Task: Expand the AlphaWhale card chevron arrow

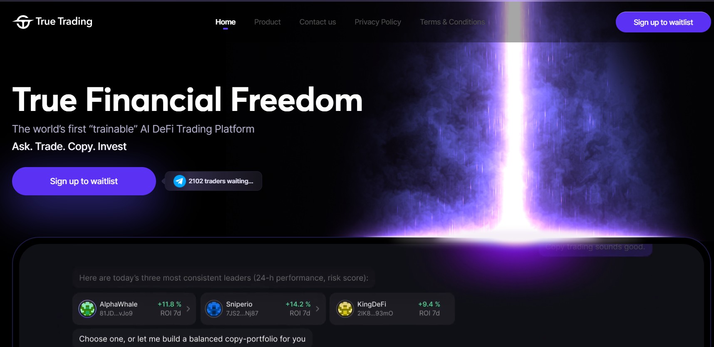Action: click(188, 309)
